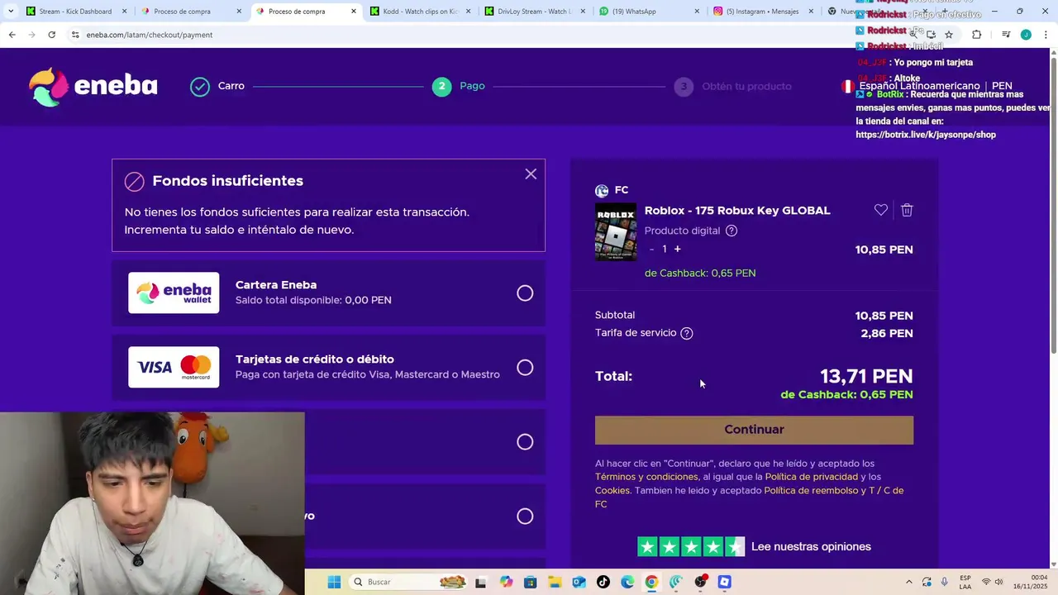Image resolution: width=1058 pixels, height=595 pixels.
Task: Click the Pago step indicator
Action: 459,86
